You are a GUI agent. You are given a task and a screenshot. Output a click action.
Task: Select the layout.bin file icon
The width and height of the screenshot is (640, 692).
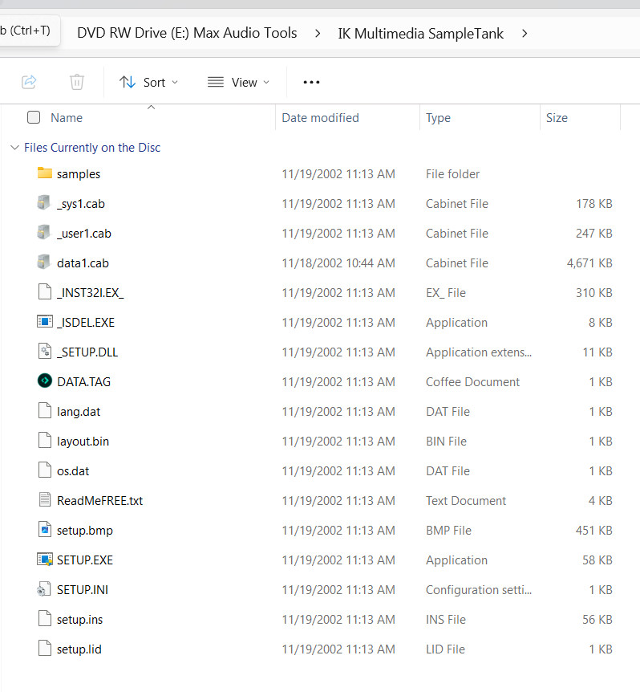(45, 441)
